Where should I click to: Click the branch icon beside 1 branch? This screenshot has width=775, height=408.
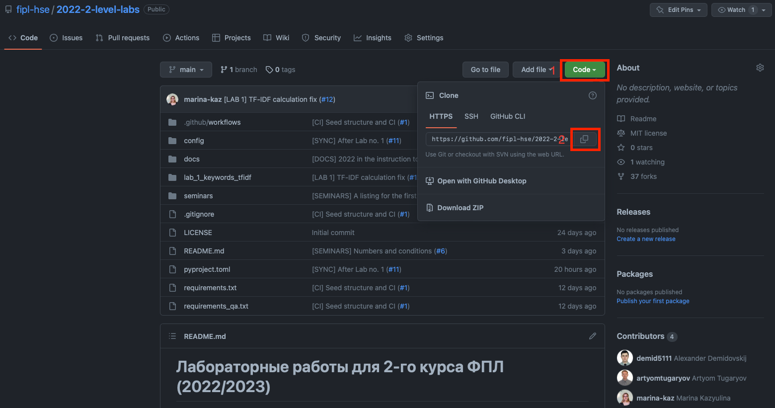pyautogui.click(x=224, y=70)
